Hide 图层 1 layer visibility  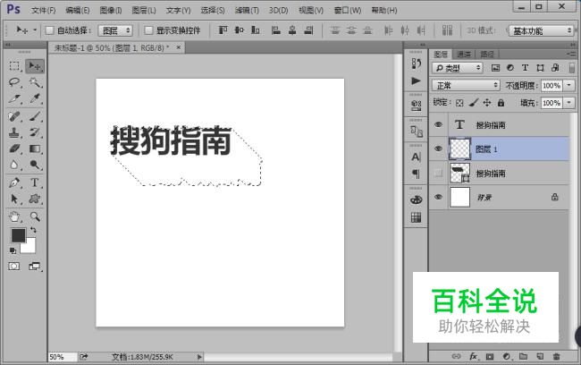click(438, 149)
